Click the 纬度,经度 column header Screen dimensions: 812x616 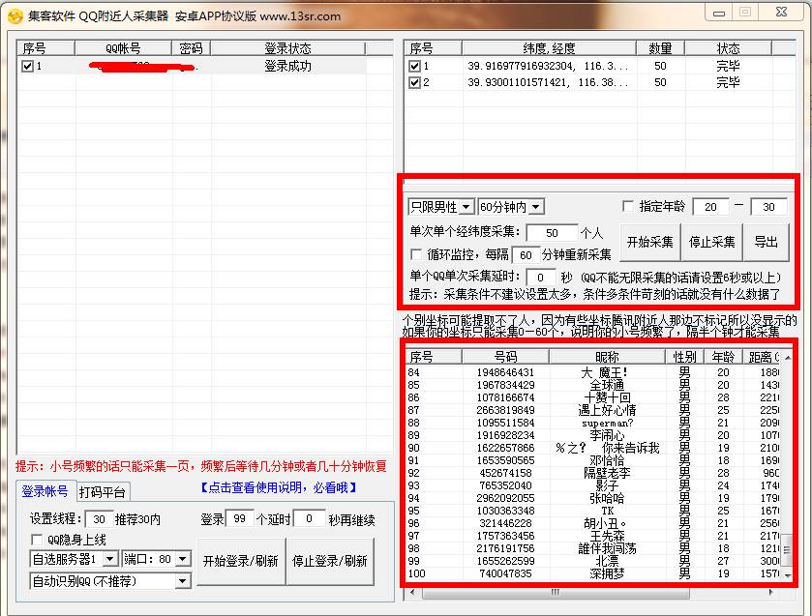549,48
